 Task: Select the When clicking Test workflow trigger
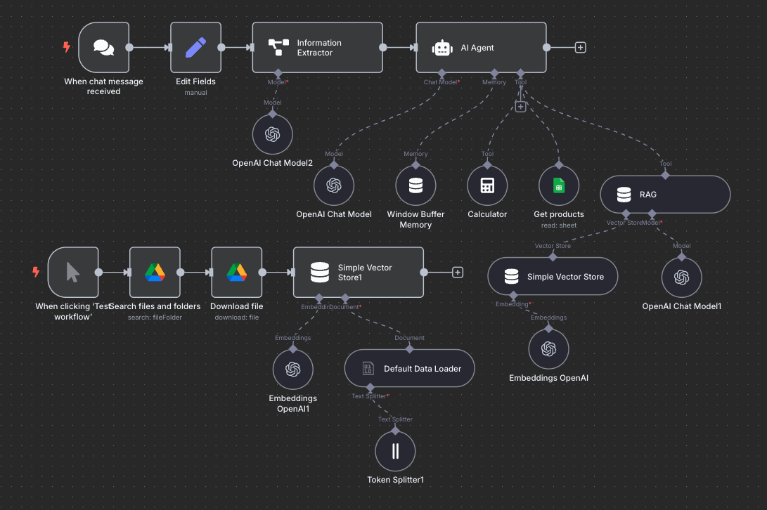[73, 273]
